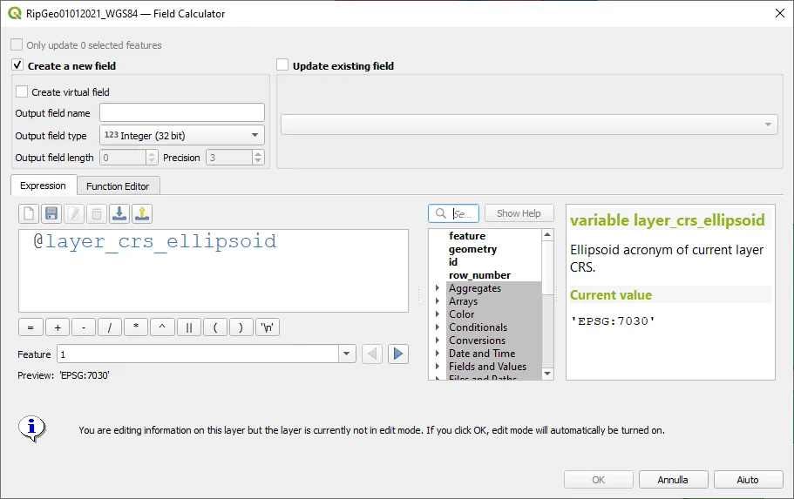Select the Expression tab
This screenshot has width=794, height=499.
coord(43,185)
